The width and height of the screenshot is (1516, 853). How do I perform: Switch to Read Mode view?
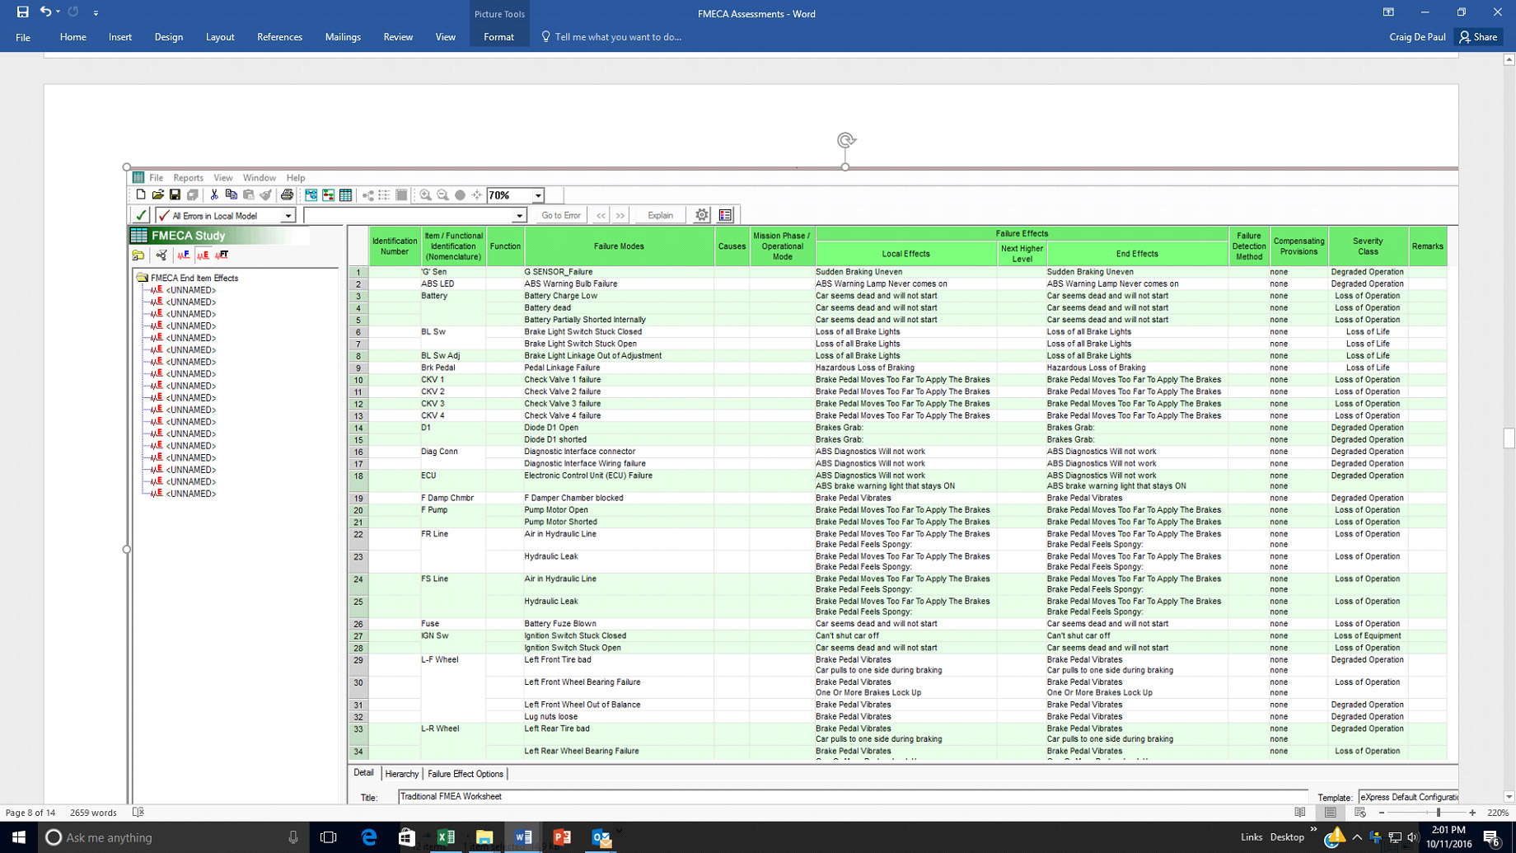point(1300,813)
